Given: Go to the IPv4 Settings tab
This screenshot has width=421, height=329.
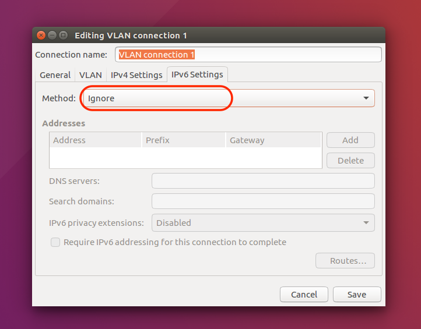Looking at the screenshot, I should 136,75.
